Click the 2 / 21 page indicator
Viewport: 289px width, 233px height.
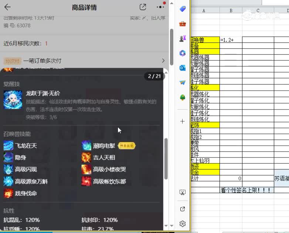[154, 76]
